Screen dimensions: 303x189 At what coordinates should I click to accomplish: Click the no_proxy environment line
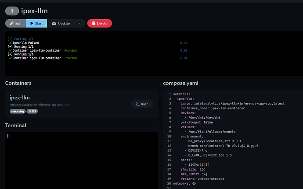[x=213, y=141]
